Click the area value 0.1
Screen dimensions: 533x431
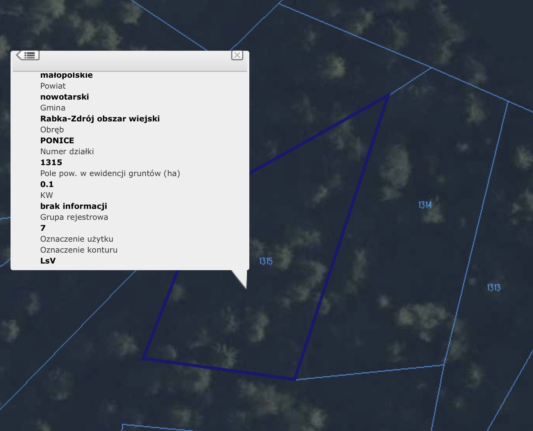pos(47,184)
